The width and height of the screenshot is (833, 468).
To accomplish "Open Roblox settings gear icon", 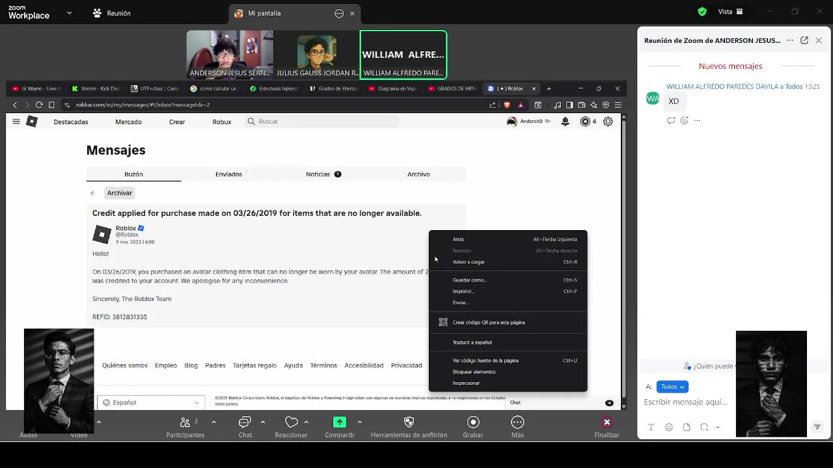I will tap(608, 122).
